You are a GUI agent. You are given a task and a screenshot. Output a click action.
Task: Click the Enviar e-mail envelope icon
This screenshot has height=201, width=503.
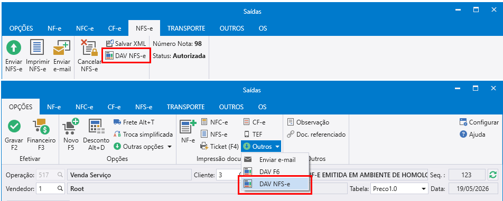point(62,48)
